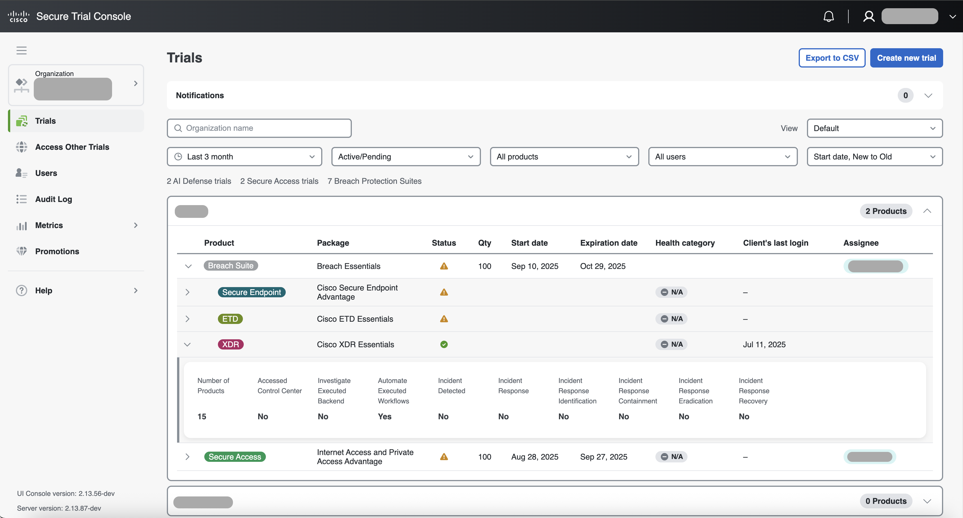This screenshot has height=518, width=963.
Task: Focus the Organization name search field
Action: click(x=259, y=128)
